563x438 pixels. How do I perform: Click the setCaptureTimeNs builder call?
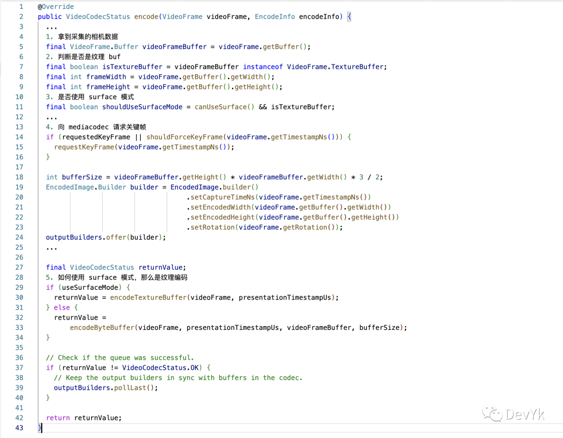click(223, 197)
